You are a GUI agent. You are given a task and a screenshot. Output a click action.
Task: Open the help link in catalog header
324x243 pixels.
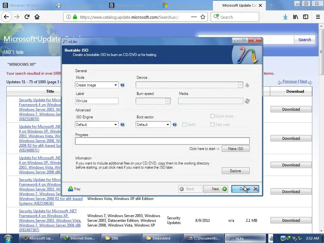(20, 52)
